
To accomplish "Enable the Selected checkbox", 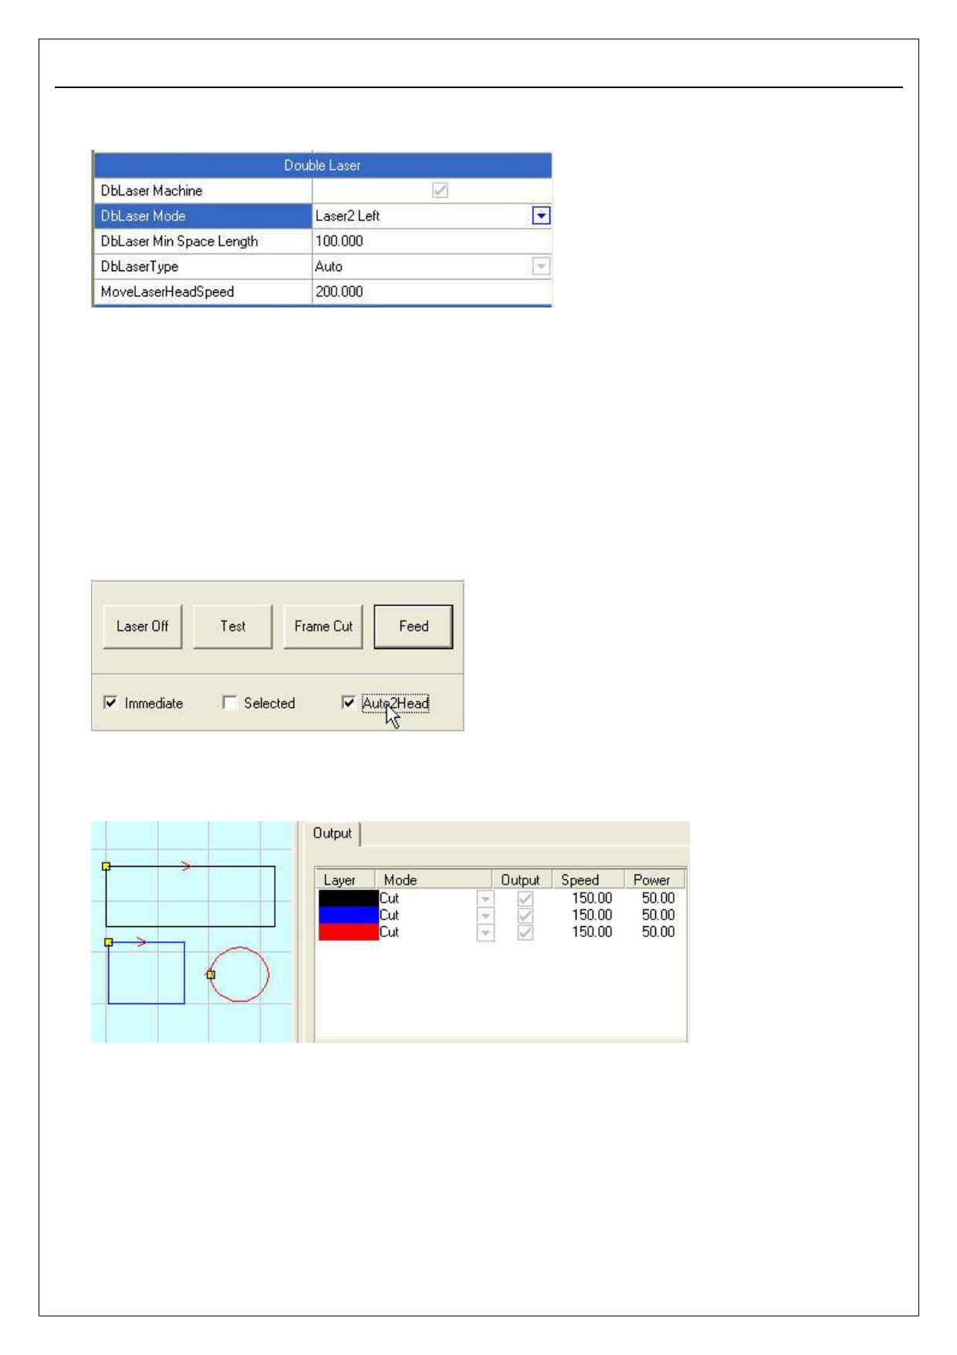I will (229, 703).
